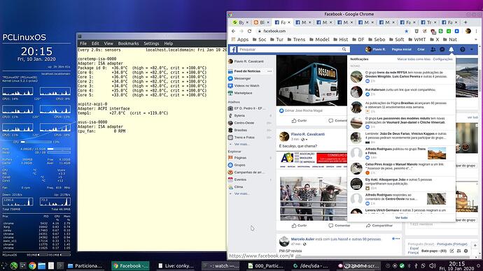Open the Trens bookmarks folder
Viewport: 483px width, 271px height.
296,40
